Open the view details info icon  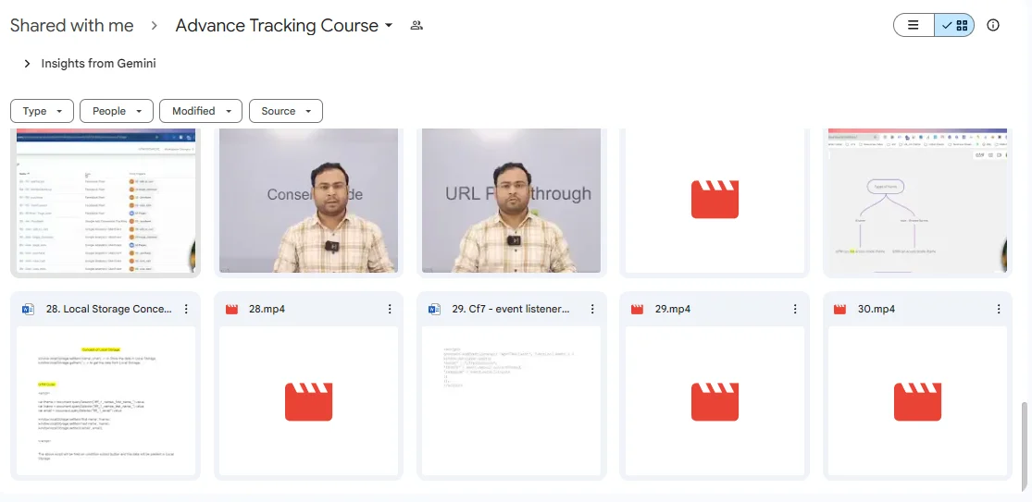pyautogui.click(x=993, y=26)
